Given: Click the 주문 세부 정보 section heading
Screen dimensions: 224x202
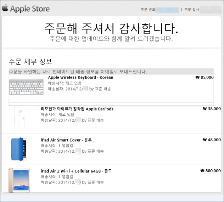Looking at the screenshot, I should (x=30, y=62).
